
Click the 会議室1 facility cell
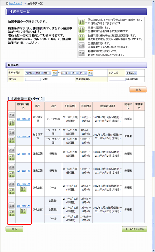click(53, 201)
